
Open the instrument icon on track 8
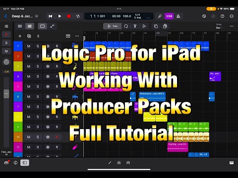tap(75, 117)
